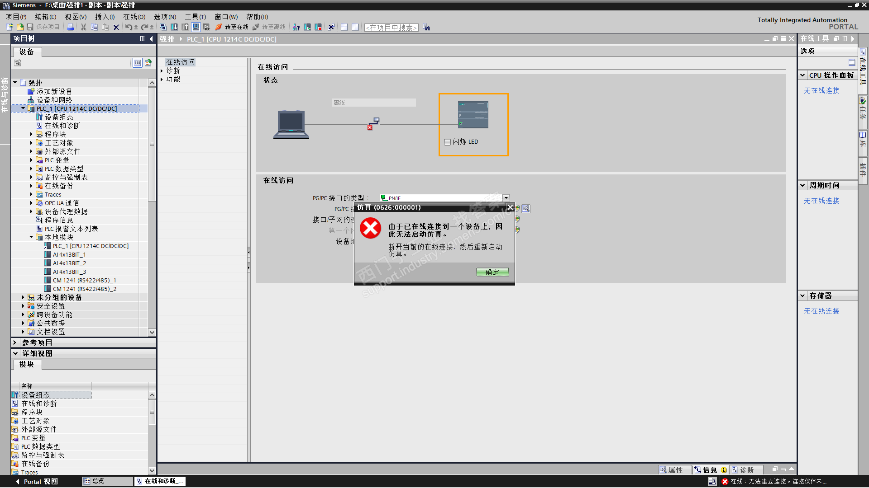
Task: Expand the Reference projects panel
Action: point(15,343)
